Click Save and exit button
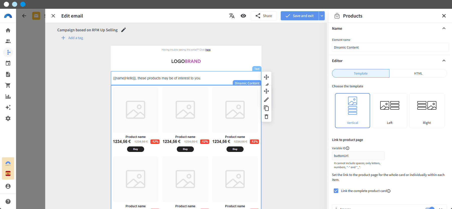Image resolution: width=452 pixels, height=209 pixels. click(300, 16)
